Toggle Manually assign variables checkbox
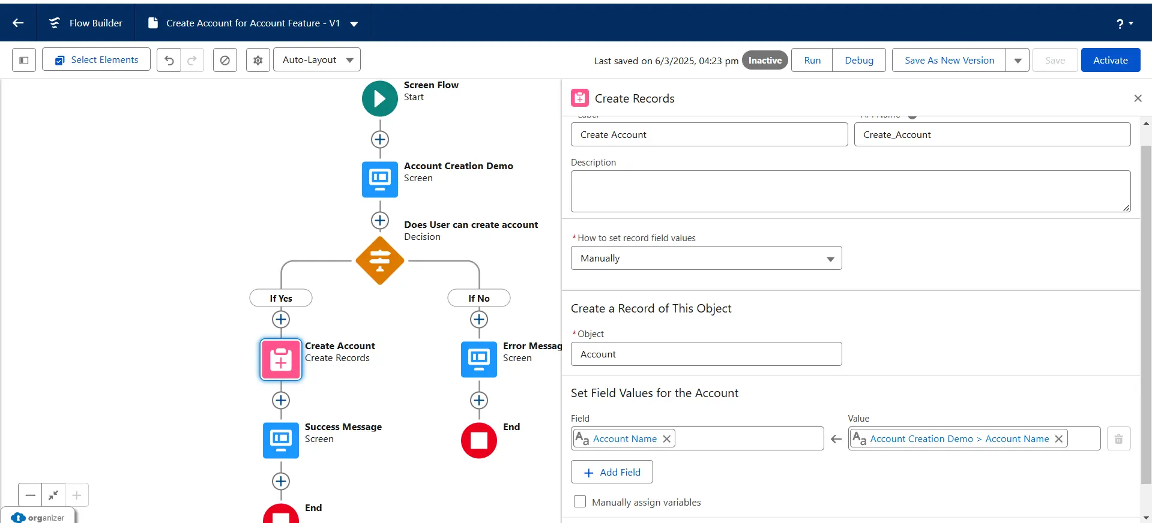 580,501
